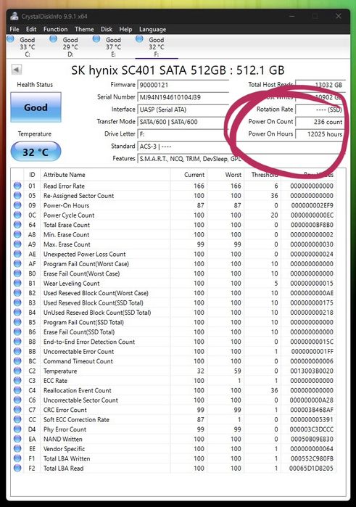Open the Help menu
The width and height of the screenshot is (356, 507).
tap(125, 29)
